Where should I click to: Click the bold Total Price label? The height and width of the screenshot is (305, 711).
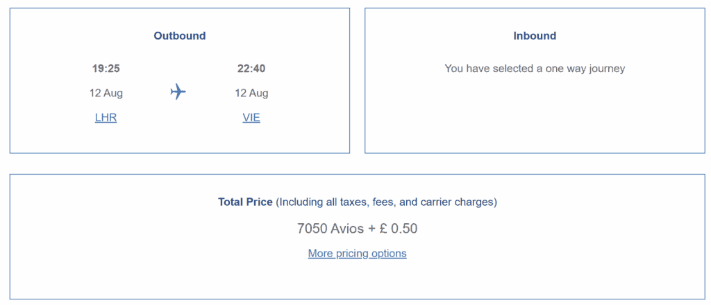(245, 202)
